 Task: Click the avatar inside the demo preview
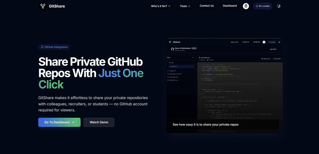pyautogui.click(x=264, y=42)
